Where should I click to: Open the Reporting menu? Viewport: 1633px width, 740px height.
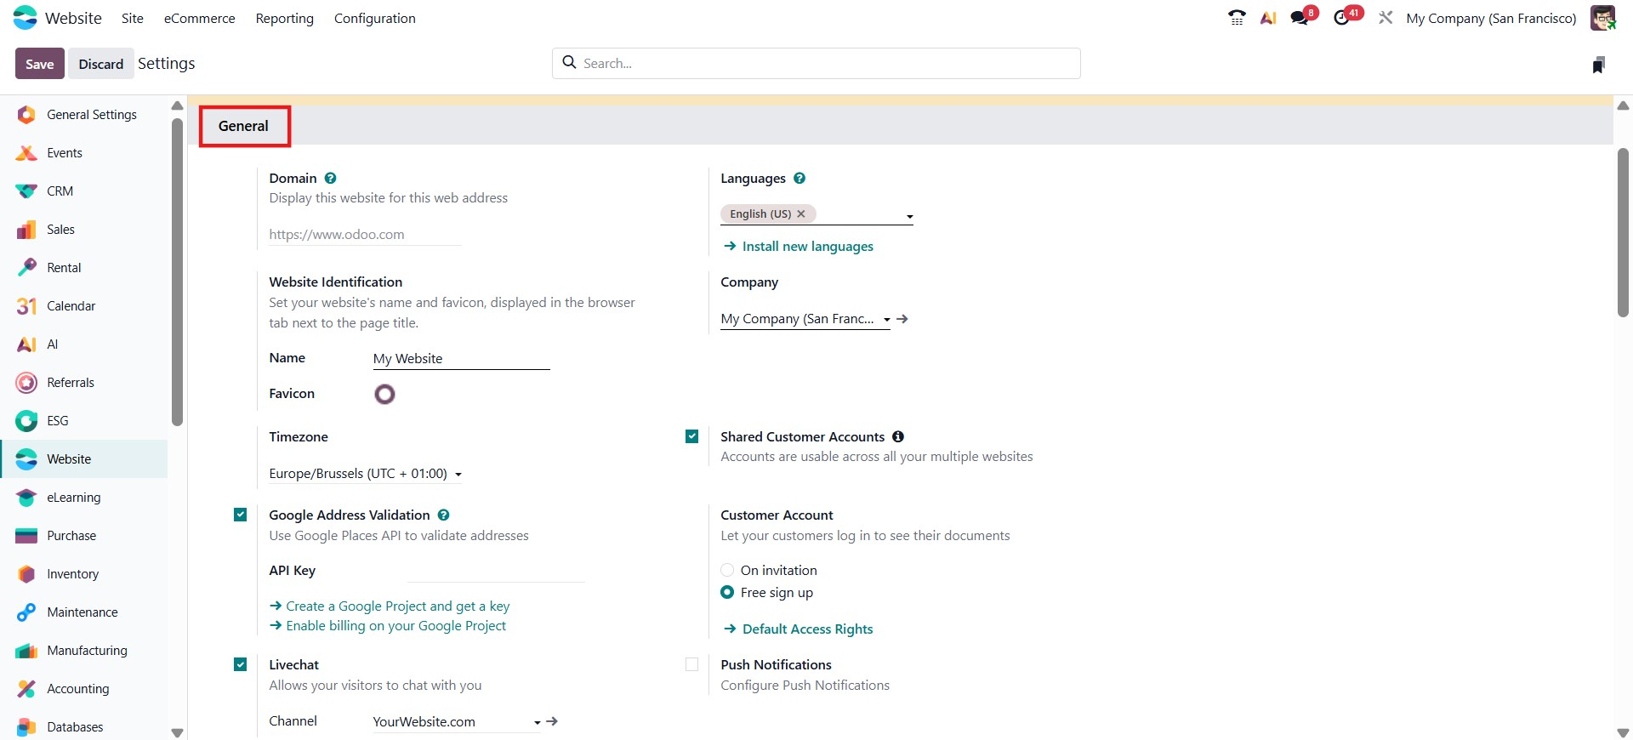[284, 18]
